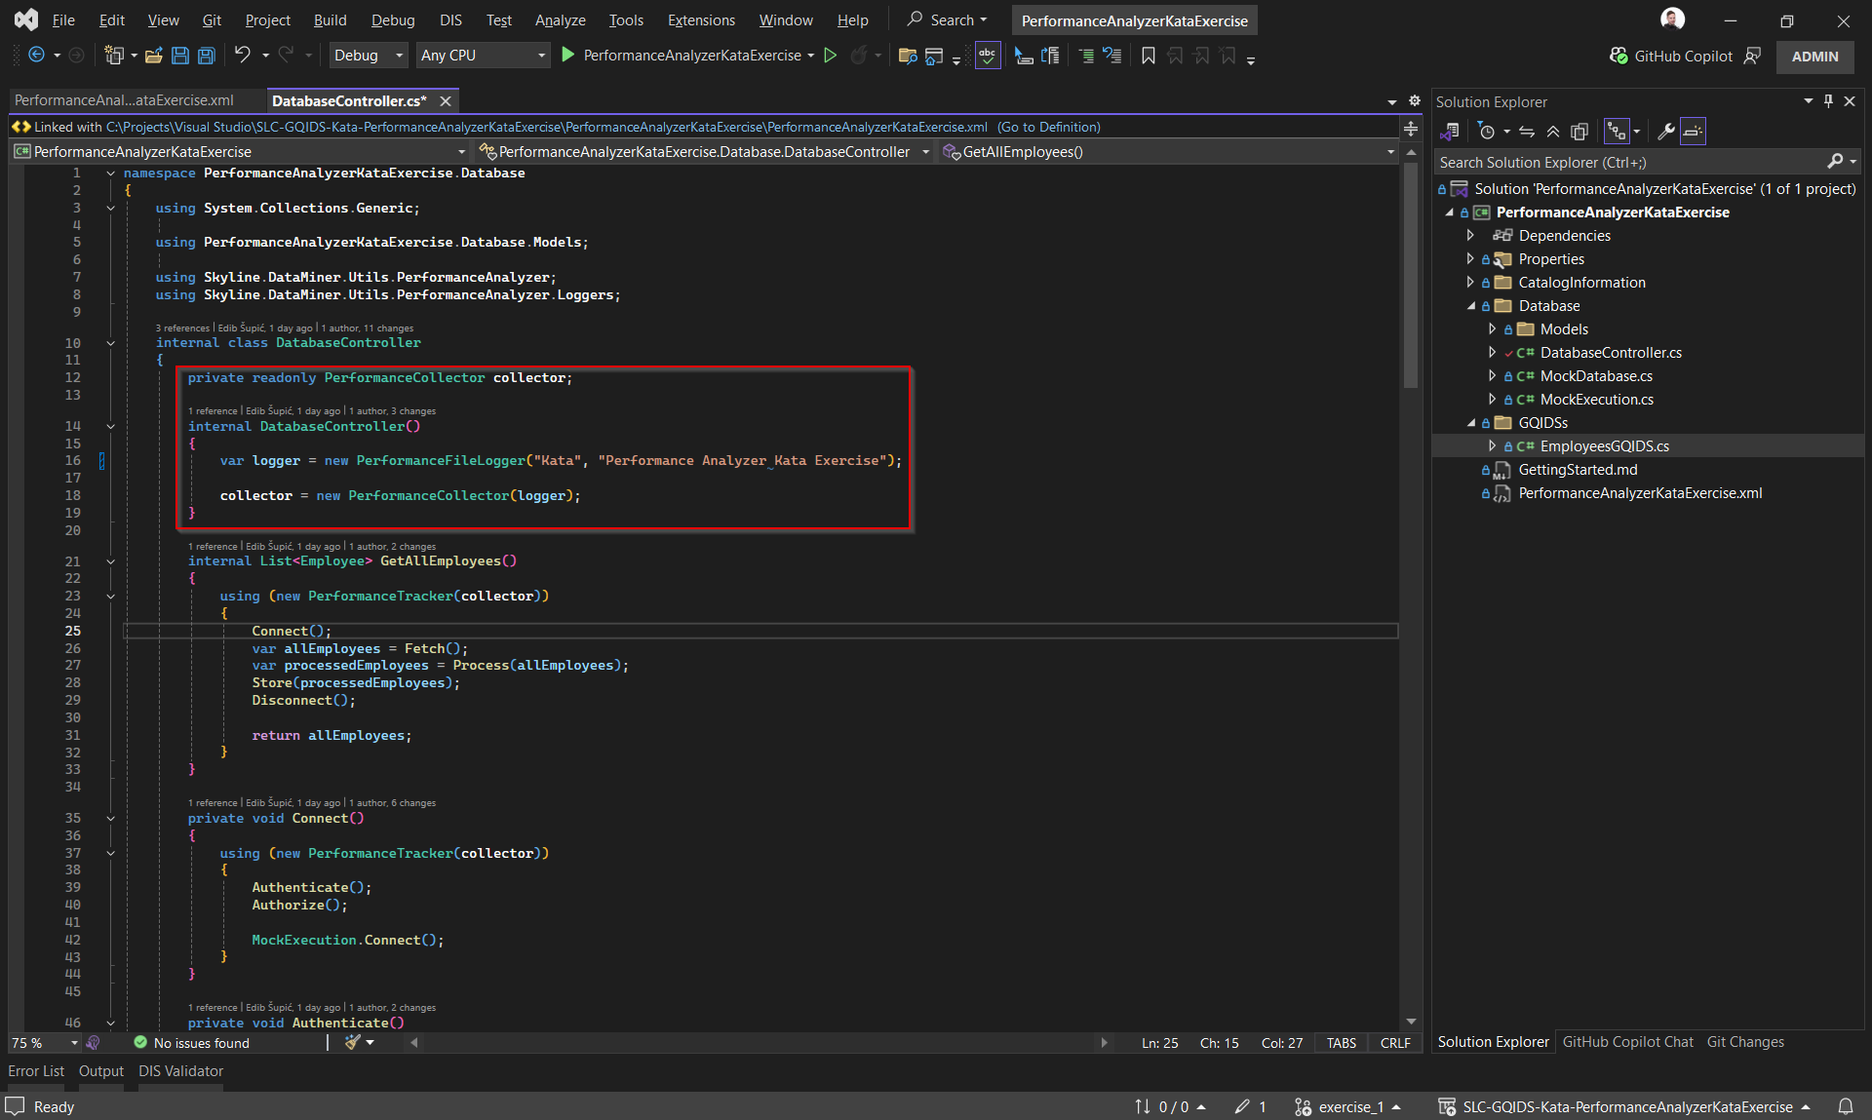Viewport: 1872px width, 1120px height.
Task: Click the Start Debugging play button icon
Action: pos(569,55)
